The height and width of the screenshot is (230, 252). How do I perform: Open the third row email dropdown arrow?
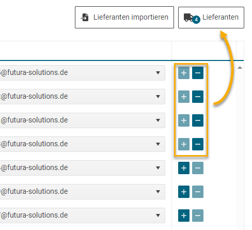tap(158, 120)
